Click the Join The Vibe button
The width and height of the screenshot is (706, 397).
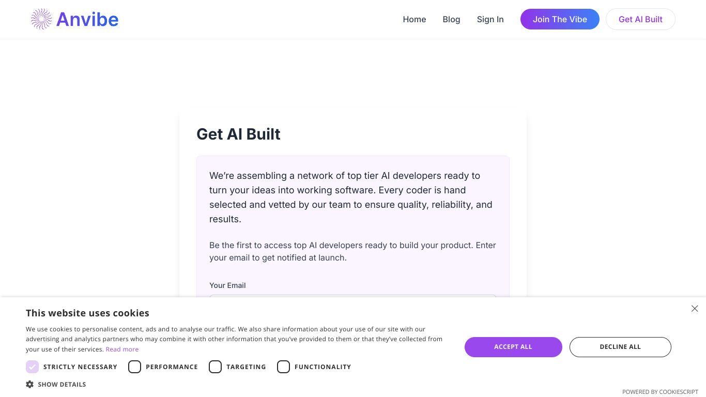560,19
